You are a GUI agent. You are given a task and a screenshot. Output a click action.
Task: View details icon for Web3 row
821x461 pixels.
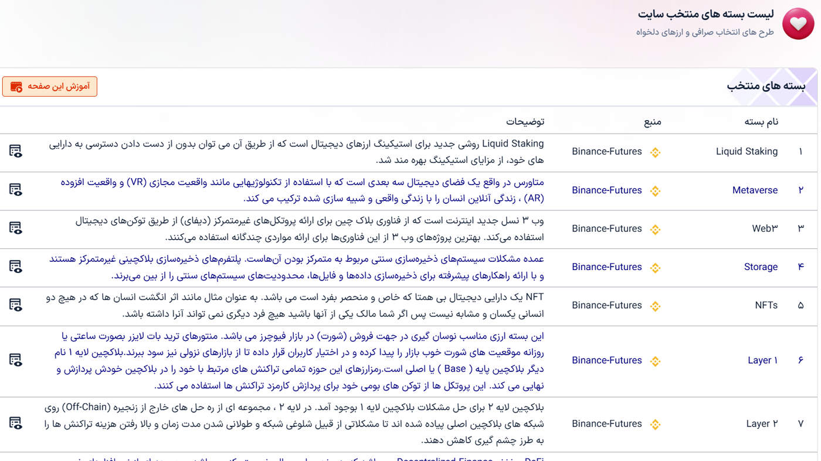(16, 228)
